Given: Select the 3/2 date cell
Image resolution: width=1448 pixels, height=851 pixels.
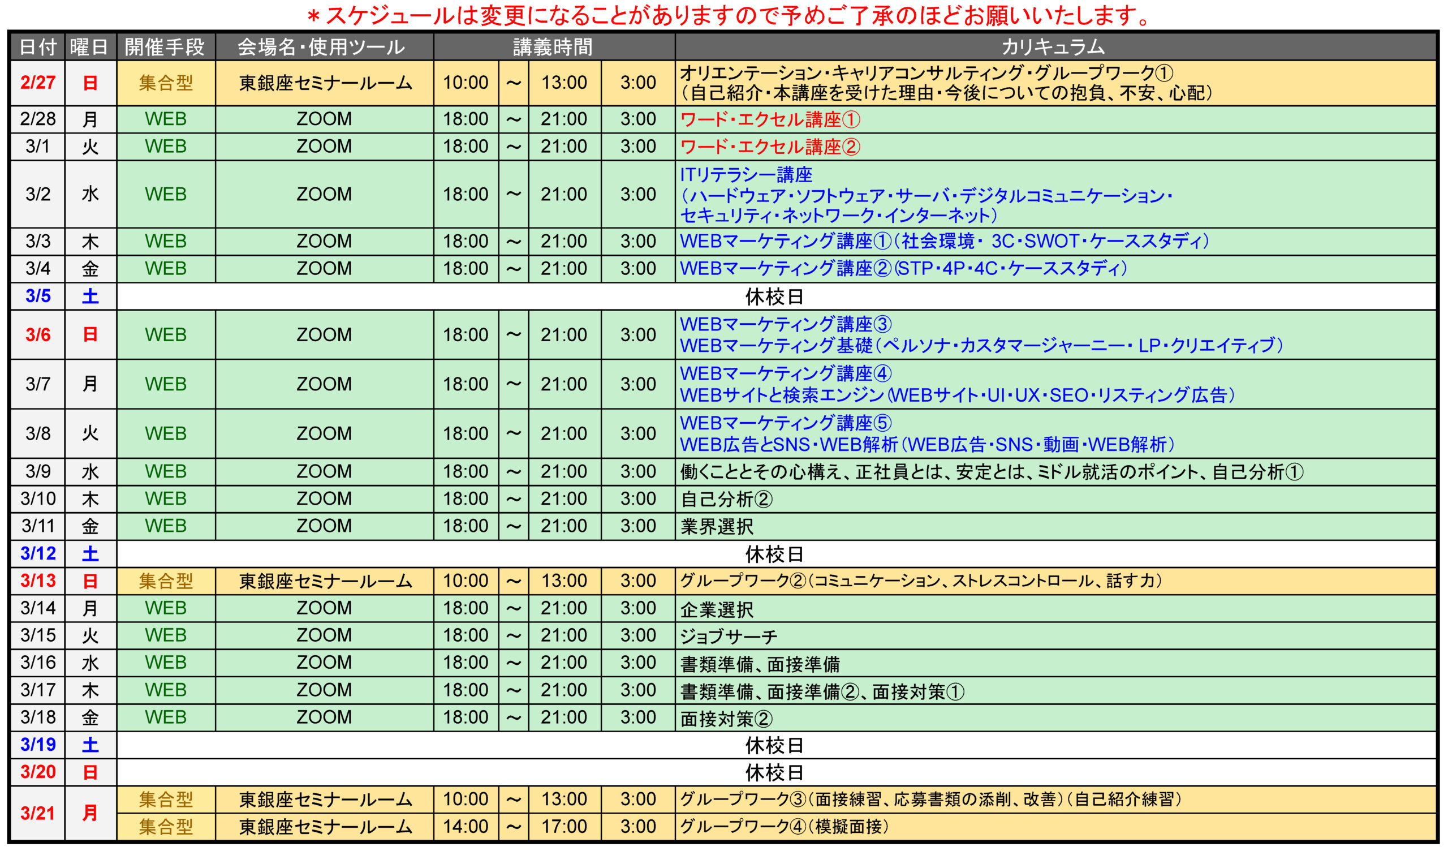Looking at the screenshot, I should [38, 194].
